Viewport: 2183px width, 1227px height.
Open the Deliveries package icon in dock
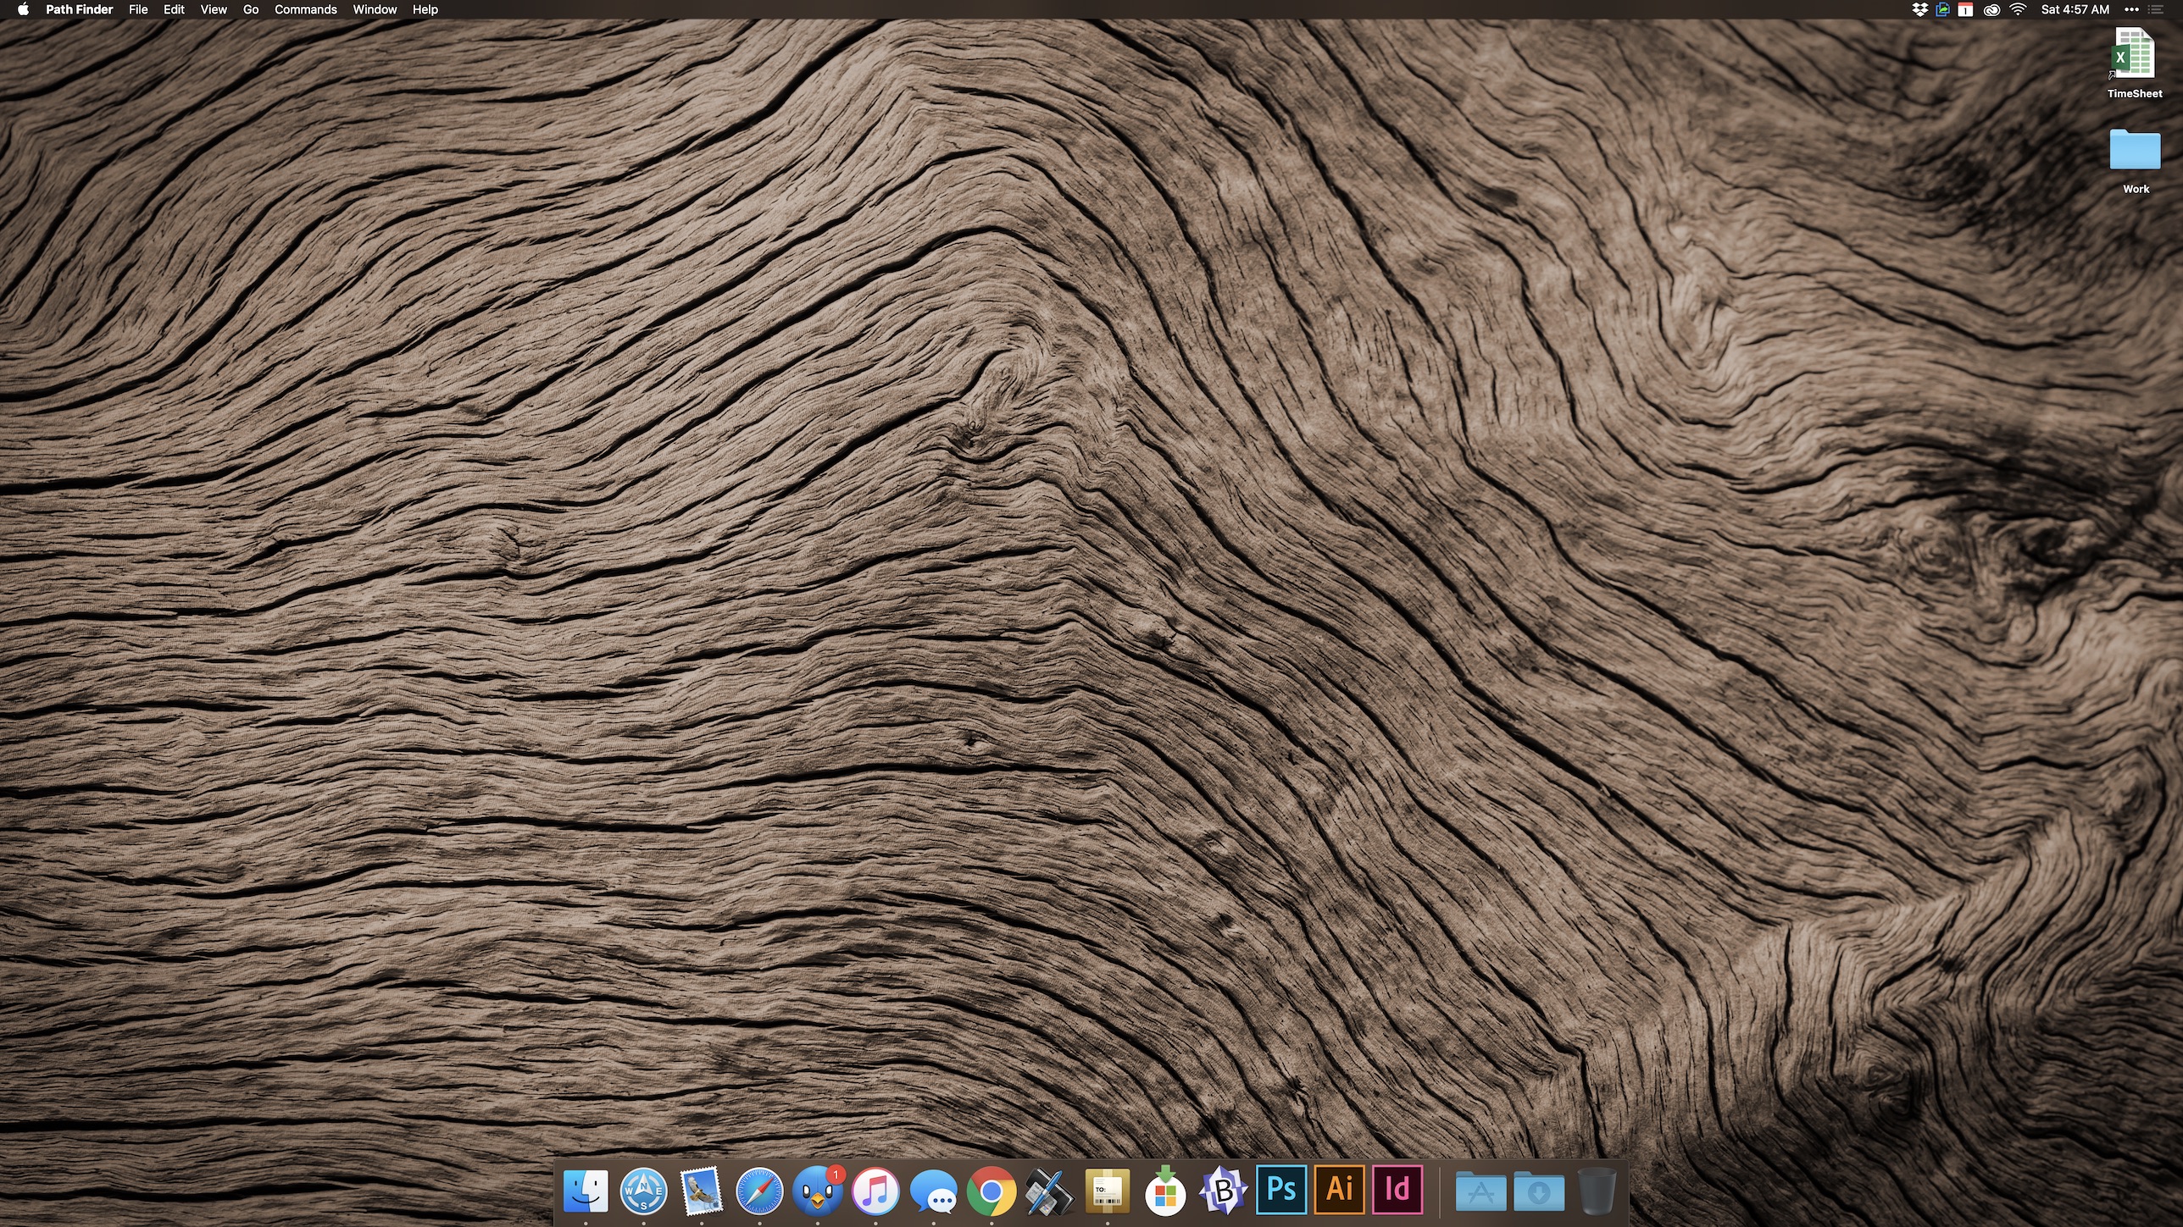[x=1107, y=1191]
